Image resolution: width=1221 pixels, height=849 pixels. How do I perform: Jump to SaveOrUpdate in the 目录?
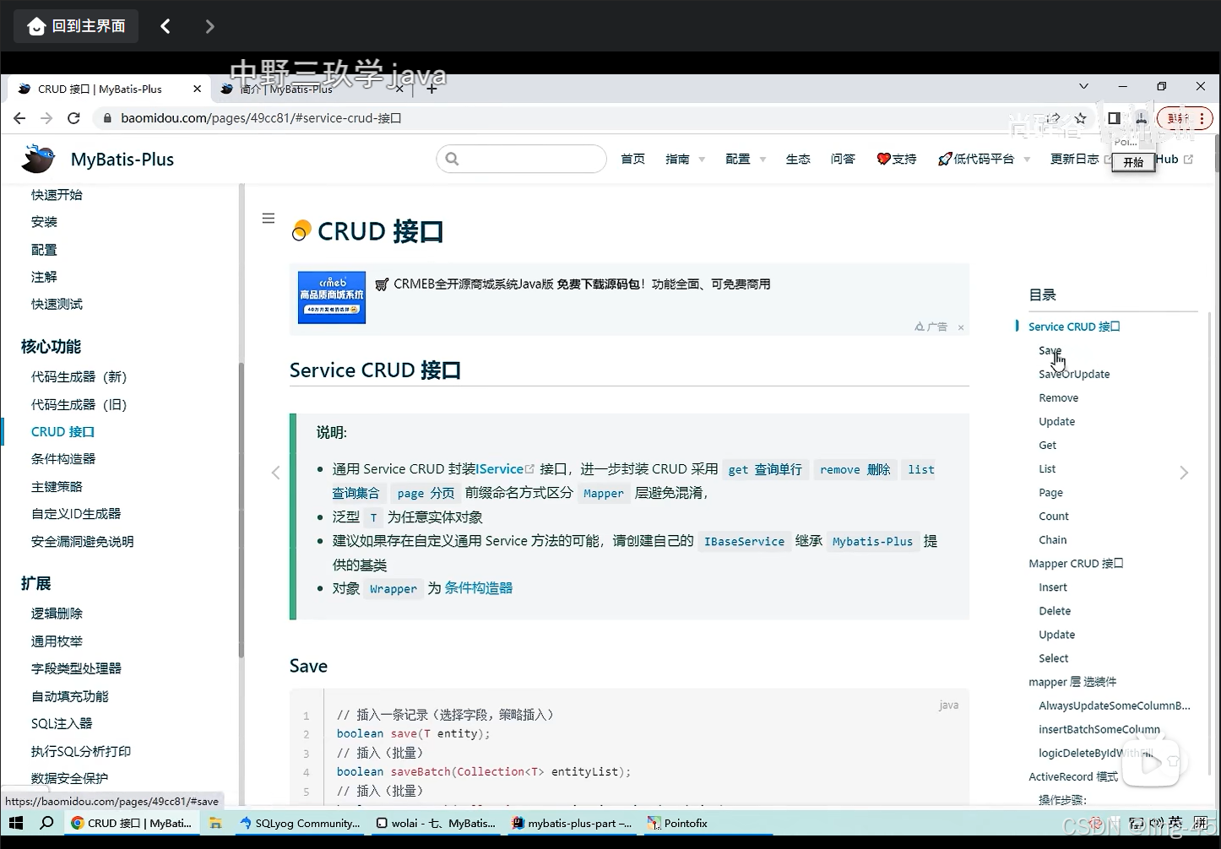(1074, 374)
